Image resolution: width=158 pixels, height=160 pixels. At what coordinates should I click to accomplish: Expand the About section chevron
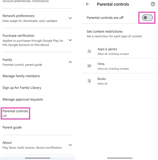point(70,145)
